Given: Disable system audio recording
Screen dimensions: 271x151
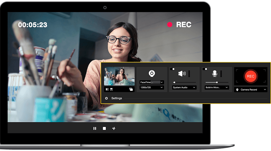Looking at the screenshot, I should click(172, 68).
